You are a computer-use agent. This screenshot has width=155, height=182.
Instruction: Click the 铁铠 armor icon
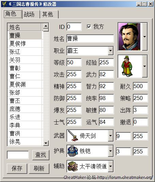click(x=73, y=151)
